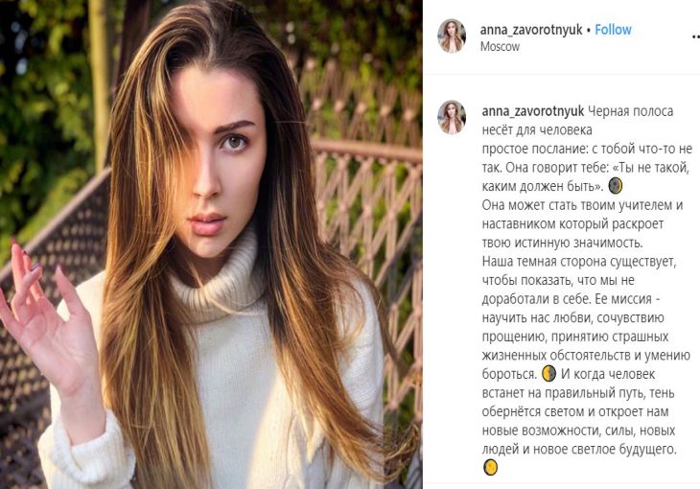Screen dimensions: 700x489
Task: Click the half moon emoji after «бороться.»
Action: [x=549, y=373]
